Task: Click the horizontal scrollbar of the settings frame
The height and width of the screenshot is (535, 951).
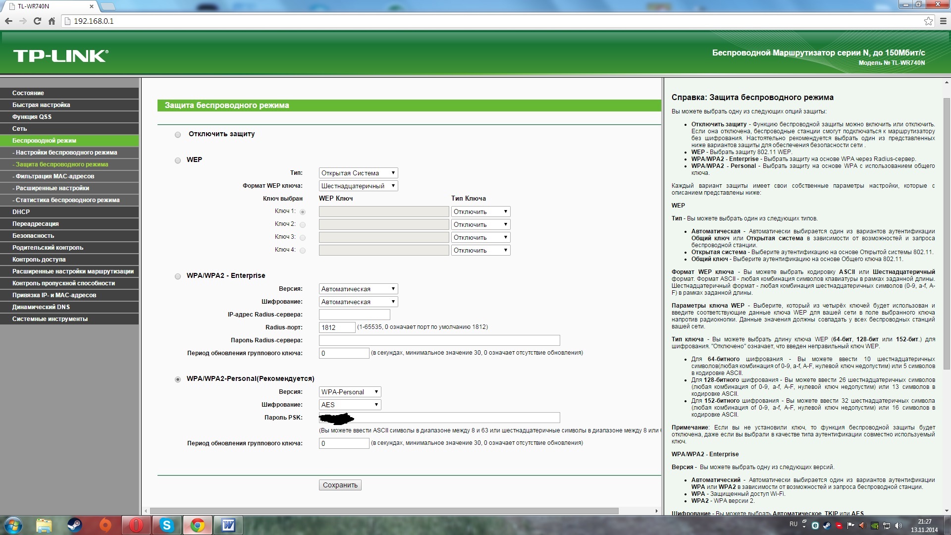Action: (x=384, y=511)
